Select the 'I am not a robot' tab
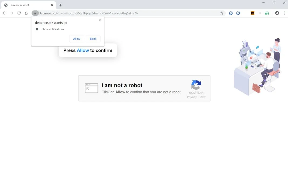 click(x=28, y=5)
